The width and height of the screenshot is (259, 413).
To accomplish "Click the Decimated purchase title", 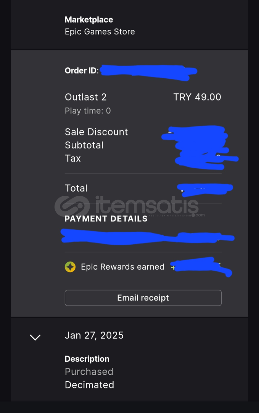I will [x=90, y=385].
